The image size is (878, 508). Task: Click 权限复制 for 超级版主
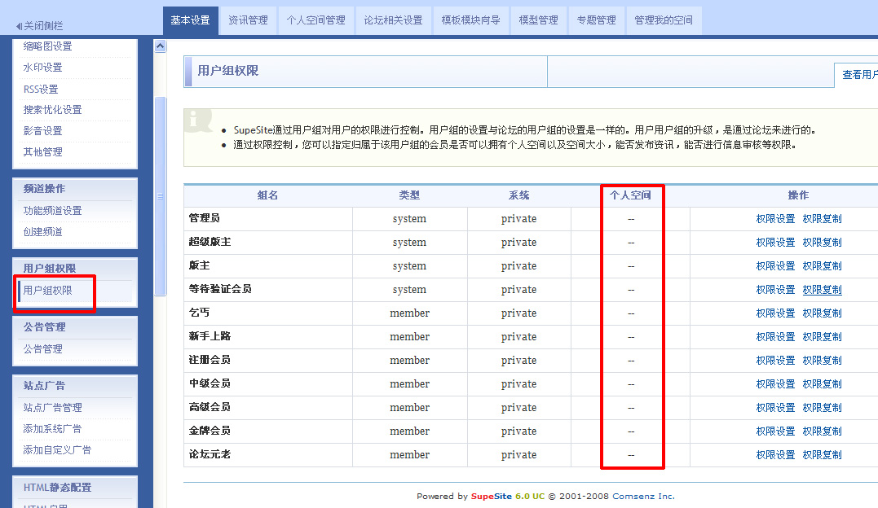[x=822, y=243]
